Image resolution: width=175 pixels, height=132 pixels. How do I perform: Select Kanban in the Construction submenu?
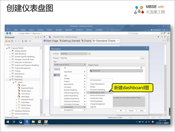tap(93, 87)
